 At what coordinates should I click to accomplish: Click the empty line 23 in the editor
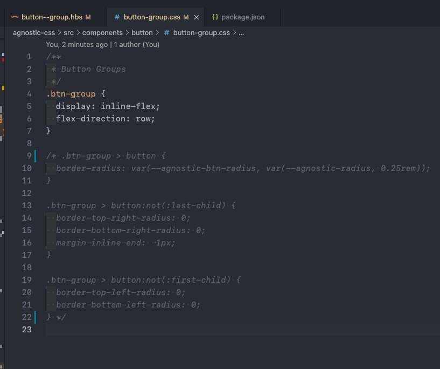243,330
